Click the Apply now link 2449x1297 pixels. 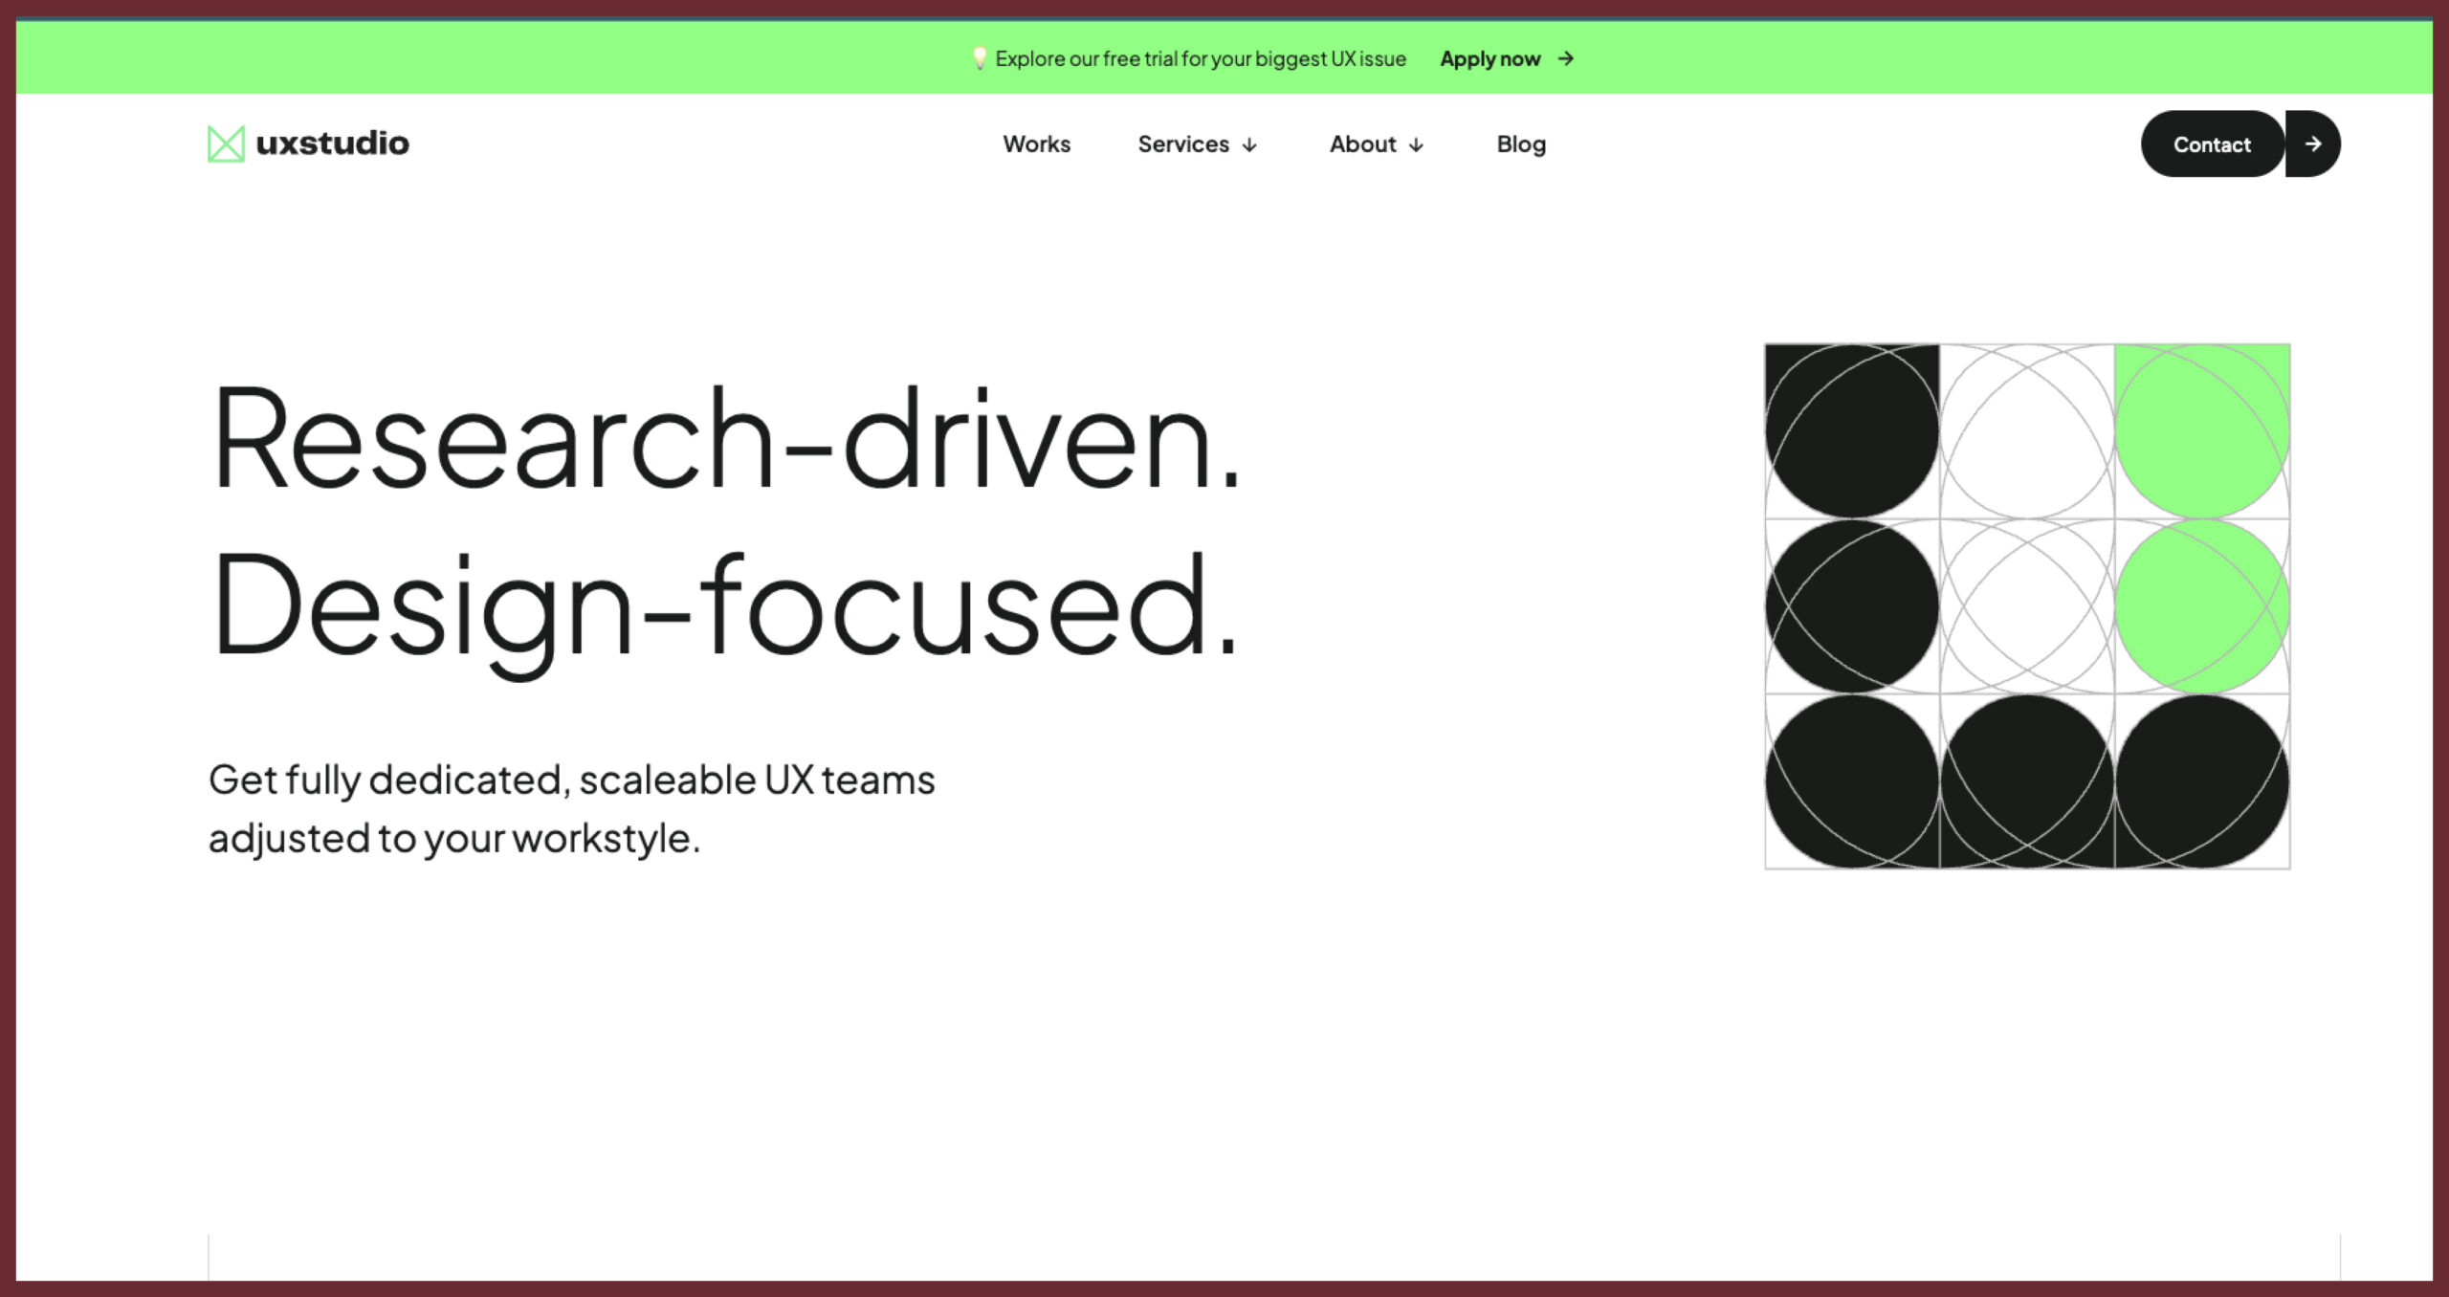(1490, 58)
